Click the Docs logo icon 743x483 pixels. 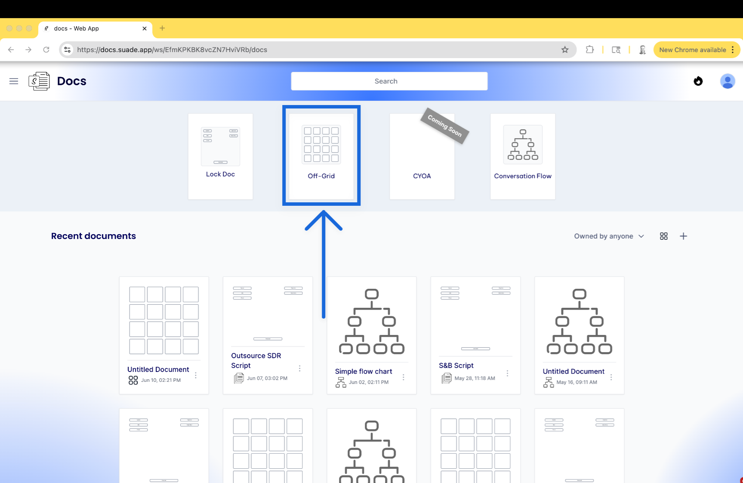[39, 81]
